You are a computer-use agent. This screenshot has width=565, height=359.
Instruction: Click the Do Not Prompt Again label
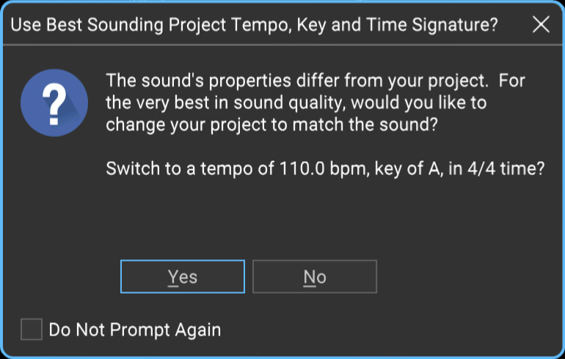(x=135, y=330)
